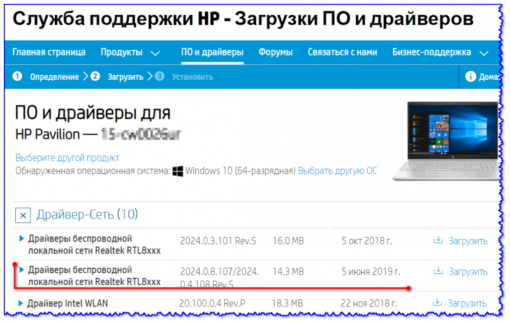Image resolution: width=510 pixels, height=323 pixels.
Task: Go to step 1 Определение
Action: 54,77
